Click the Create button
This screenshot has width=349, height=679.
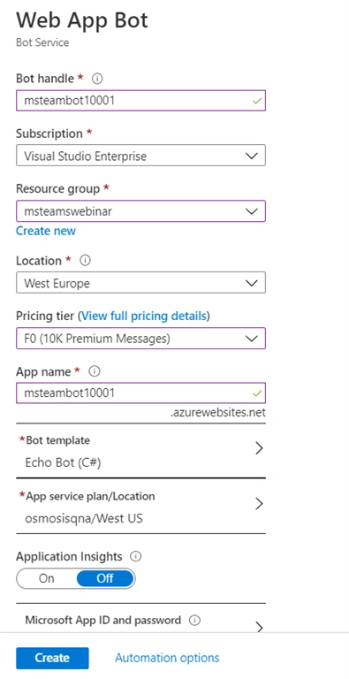pos(52,658)
